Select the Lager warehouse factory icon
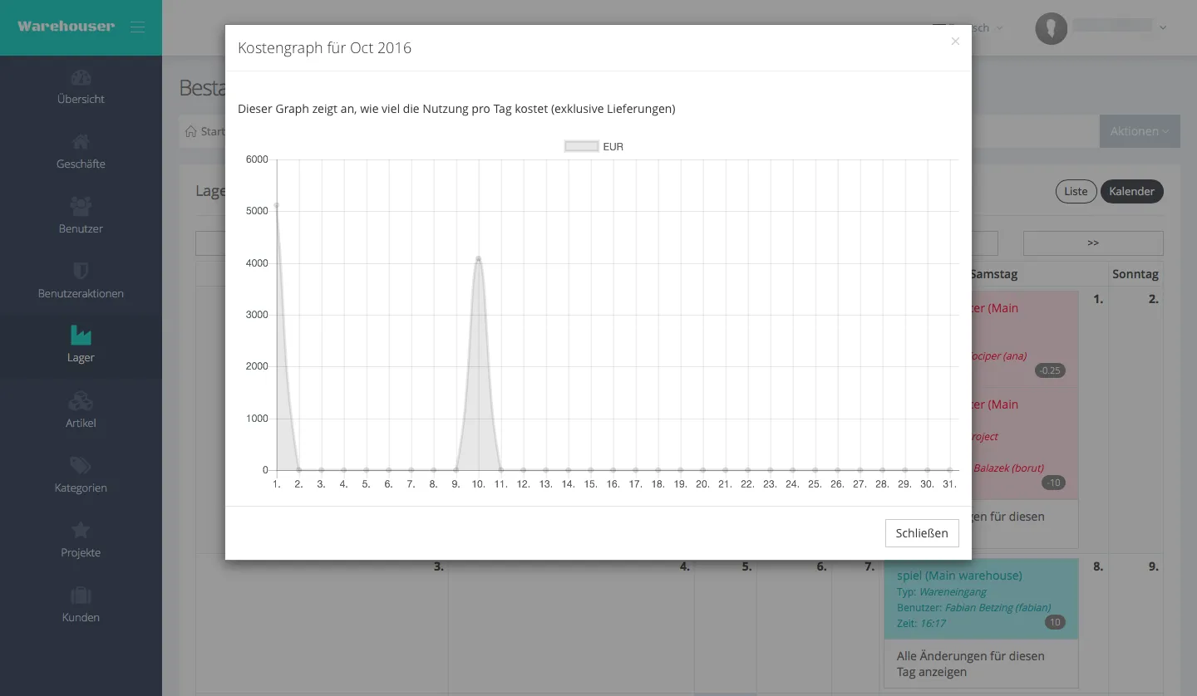The image size is (1197, 696). [x=81, y=335]
